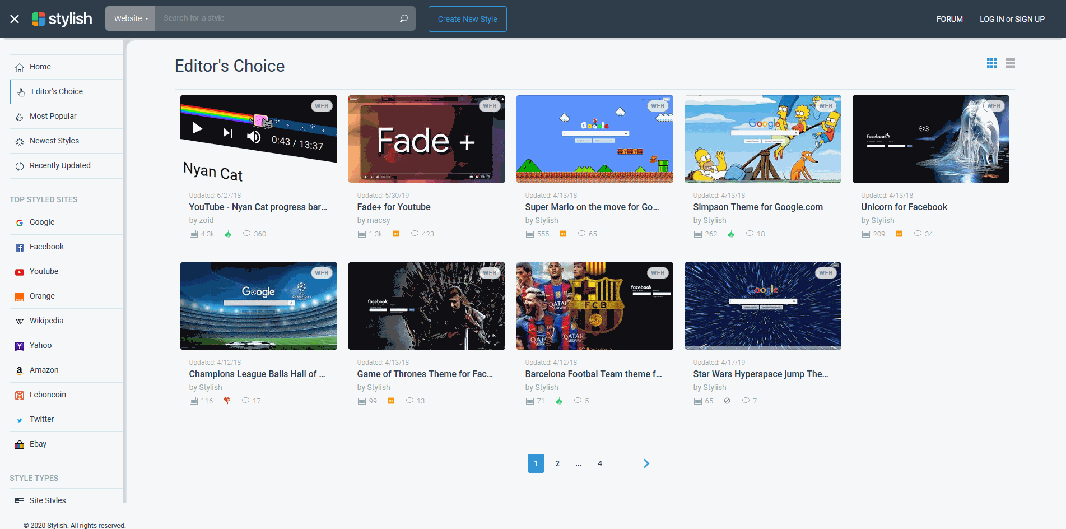Click the Amazon icon in sidebar
Screen dimensions: 1066x529
point(20,370)
